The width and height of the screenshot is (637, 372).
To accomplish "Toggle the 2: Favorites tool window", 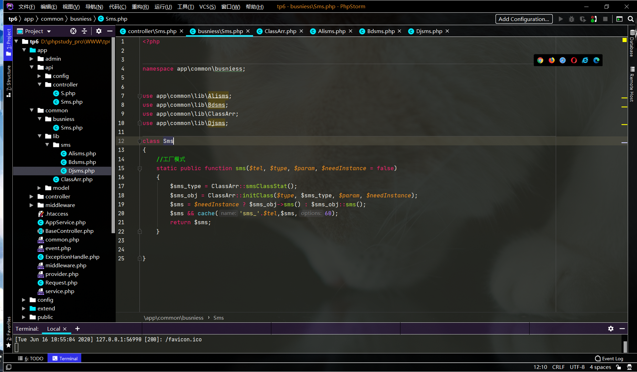I will [x=9, y=332].
